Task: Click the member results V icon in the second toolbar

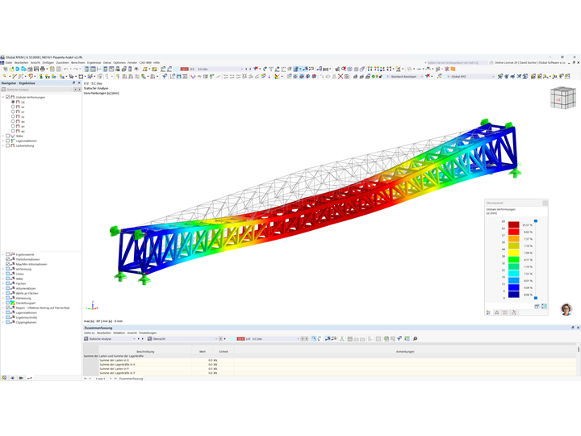Action: pos(193,77)
